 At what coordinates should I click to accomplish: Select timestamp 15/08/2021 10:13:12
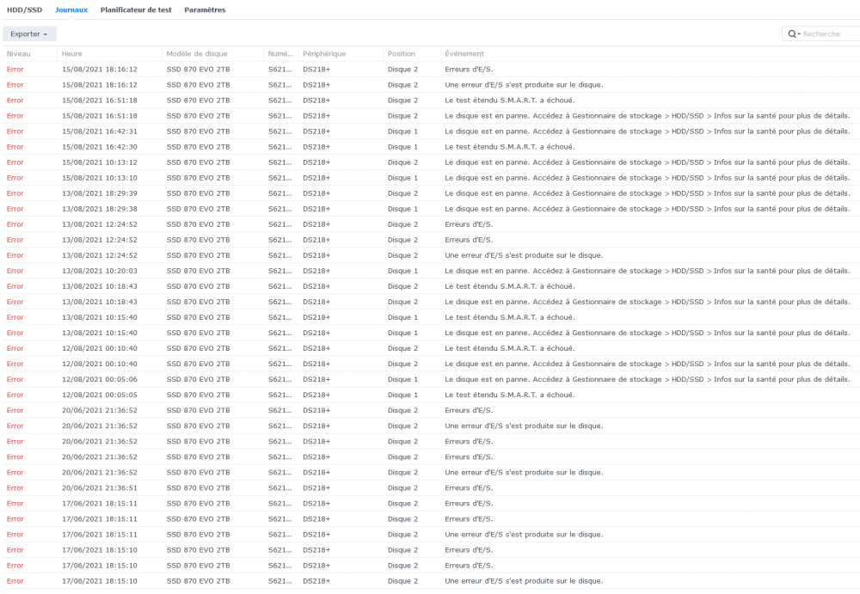tap(99, 162)
